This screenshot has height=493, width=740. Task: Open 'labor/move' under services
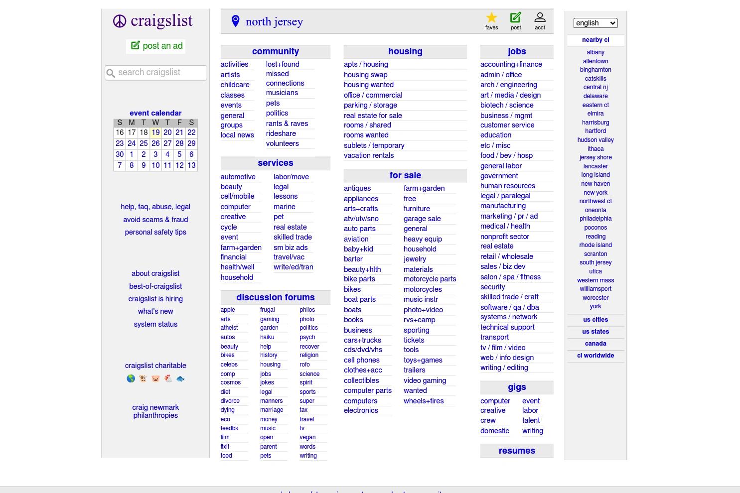(291, 177)
